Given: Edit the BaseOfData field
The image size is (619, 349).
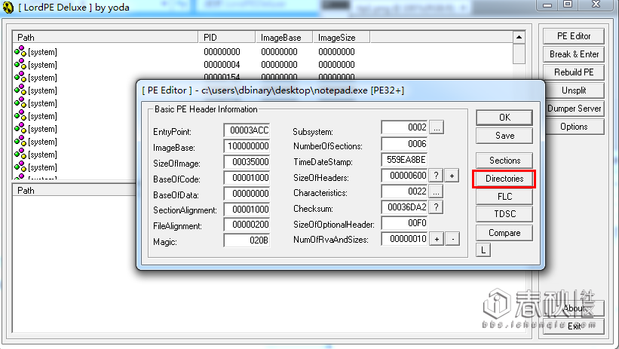Looking at the screenshot, I should tap(247, 194).
